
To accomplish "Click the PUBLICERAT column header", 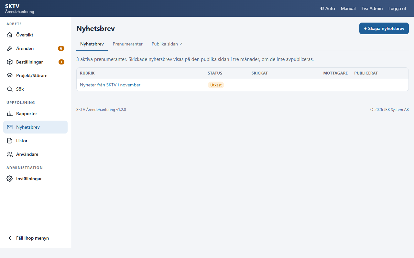I will (x=366, y=73).
